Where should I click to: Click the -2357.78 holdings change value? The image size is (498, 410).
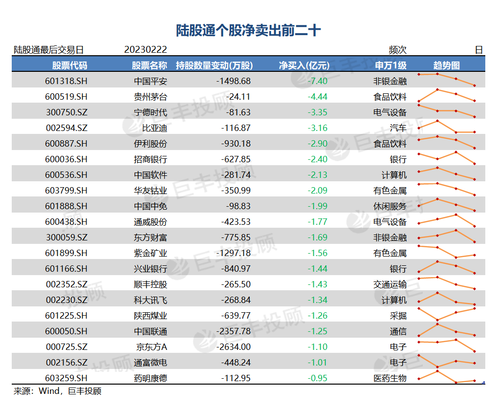pyautogui.click(x=234, y=331)
